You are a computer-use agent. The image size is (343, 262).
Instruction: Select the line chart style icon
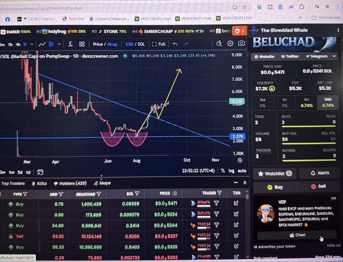tap(42, 44)
